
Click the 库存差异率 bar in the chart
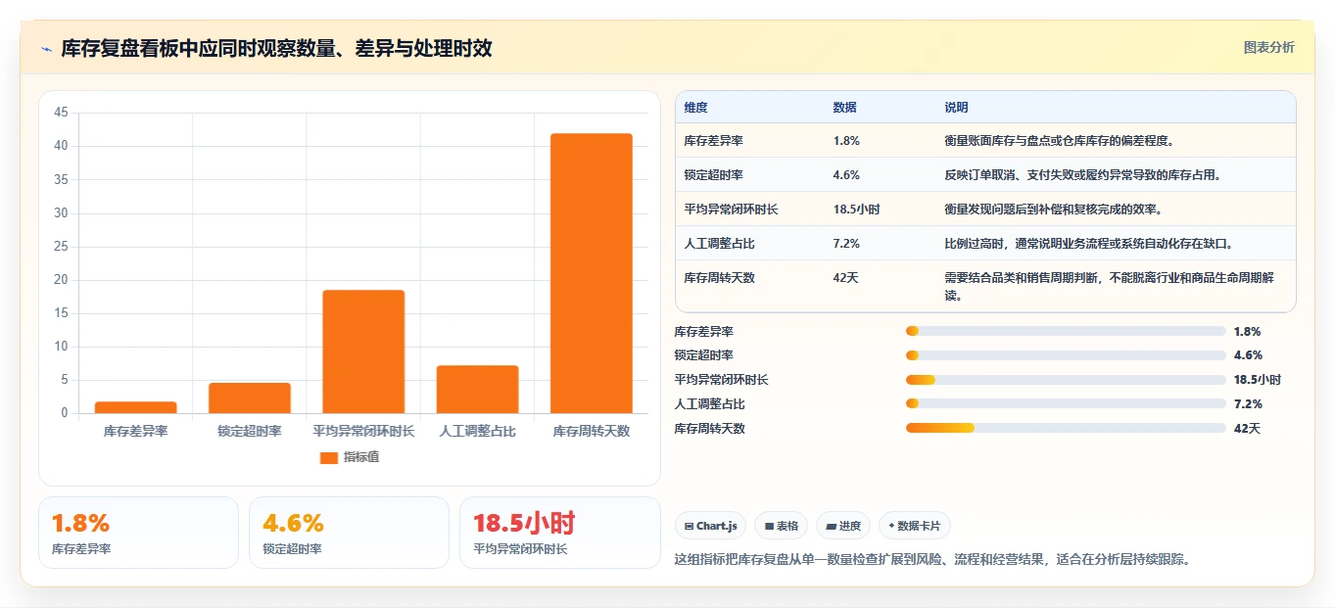(x=136, y=407)
